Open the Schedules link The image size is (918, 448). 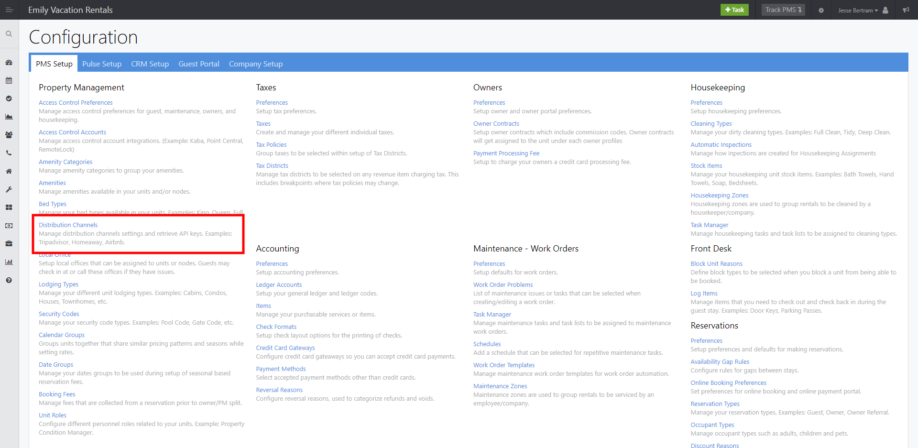tap(487, 344)
